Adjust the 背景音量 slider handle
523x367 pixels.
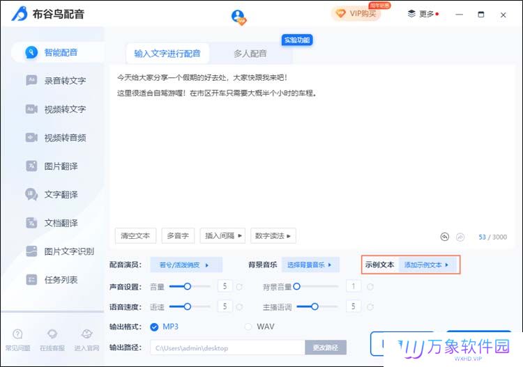pyautogui.click(x=296, y=286)
